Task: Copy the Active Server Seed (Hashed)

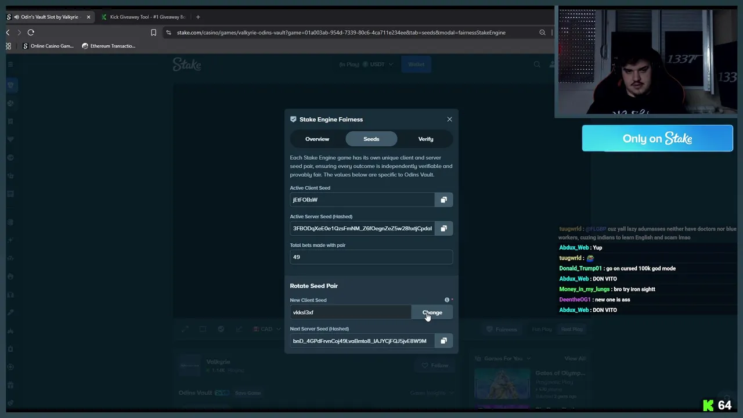Action: [443, 228]
